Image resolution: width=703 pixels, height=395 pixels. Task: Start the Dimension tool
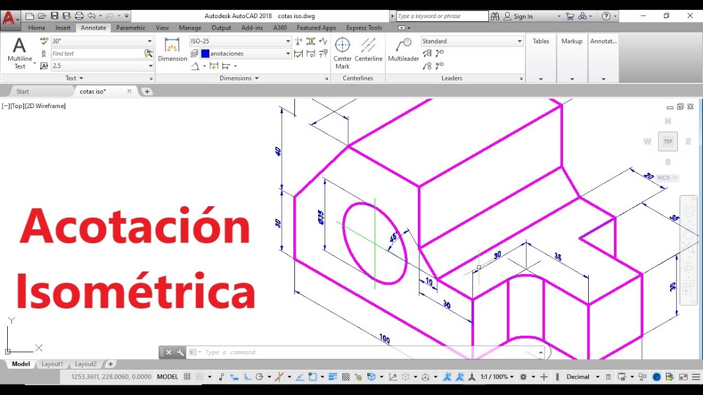click(172, 49)
